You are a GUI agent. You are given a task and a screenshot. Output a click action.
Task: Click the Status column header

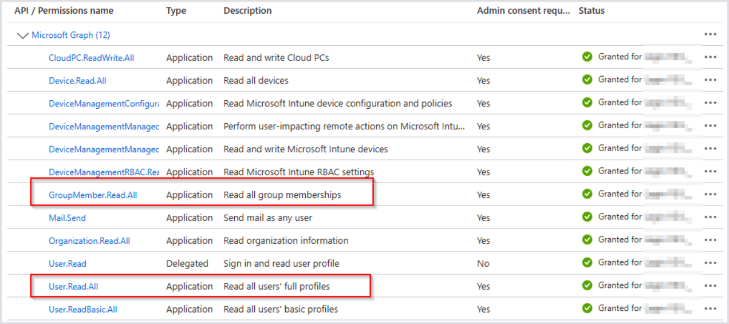(x=592, y=11)
